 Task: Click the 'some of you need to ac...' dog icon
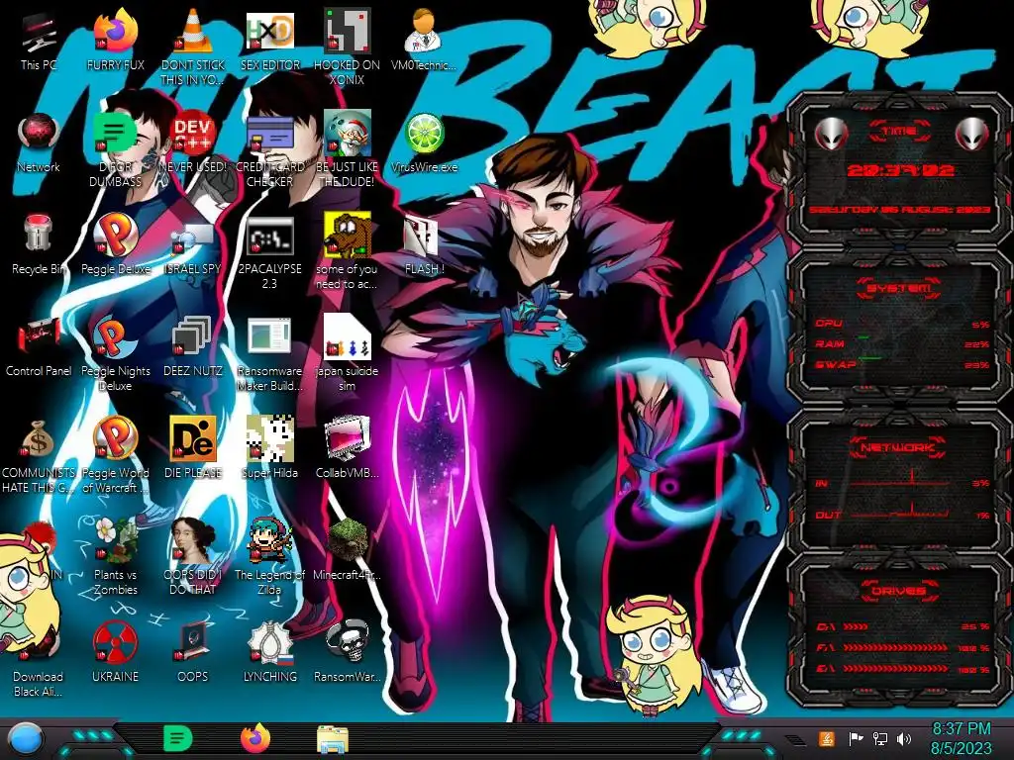pyautogui.click(x=348, y=235)
